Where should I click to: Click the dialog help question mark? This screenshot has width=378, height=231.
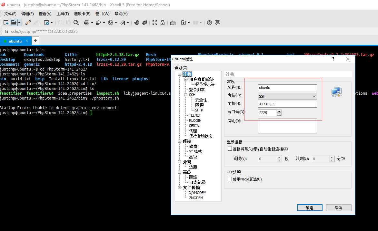(333, 59)
